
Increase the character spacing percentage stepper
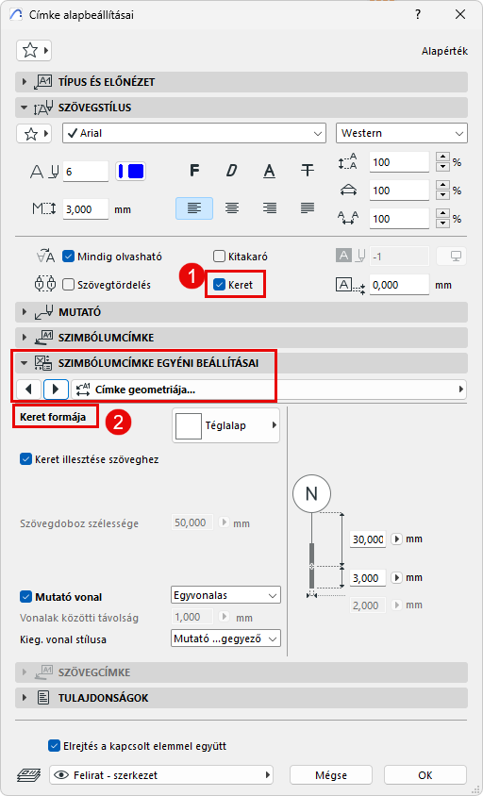coord(442,214)
